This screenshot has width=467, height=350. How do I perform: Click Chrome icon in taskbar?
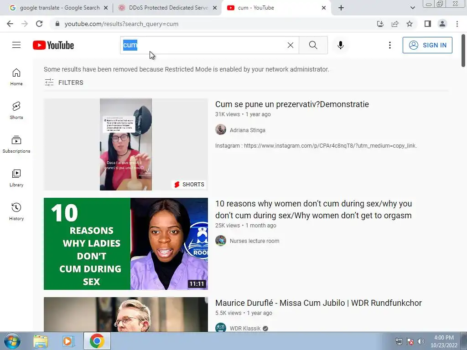[x=97, y=341]
